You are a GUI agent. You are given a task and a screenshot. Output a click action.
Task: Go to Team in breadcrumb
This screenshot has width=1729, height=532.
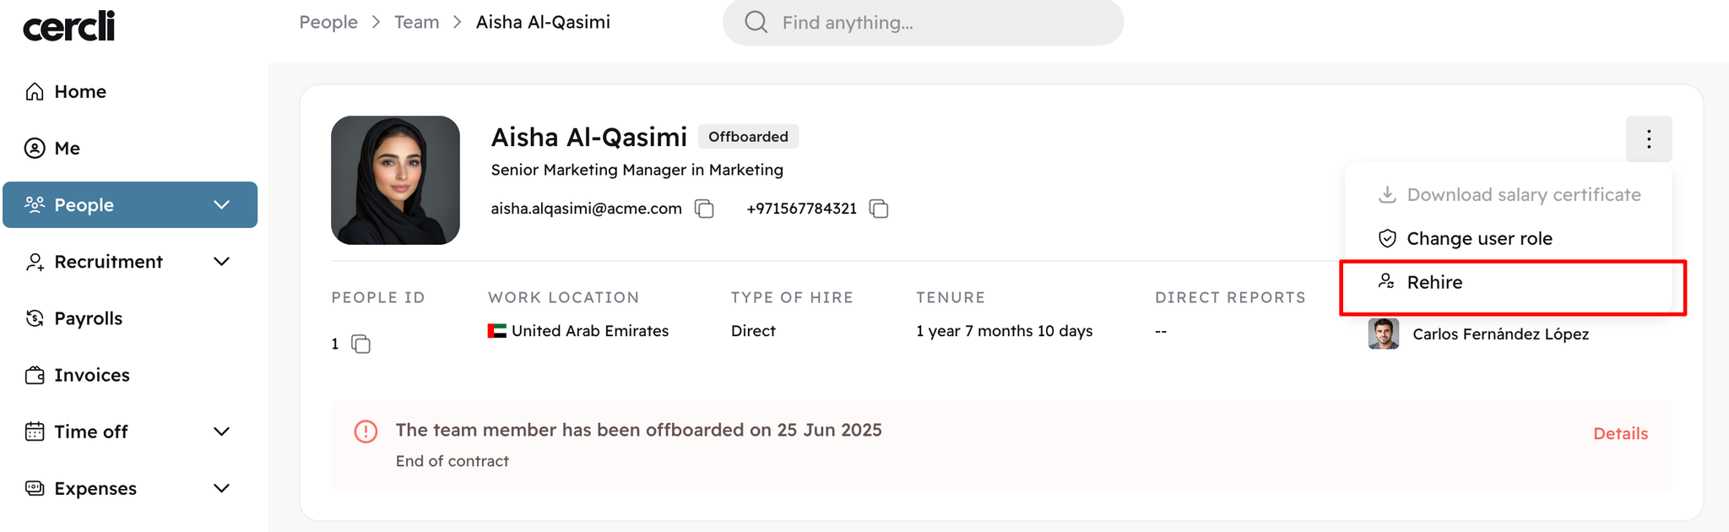417,22
